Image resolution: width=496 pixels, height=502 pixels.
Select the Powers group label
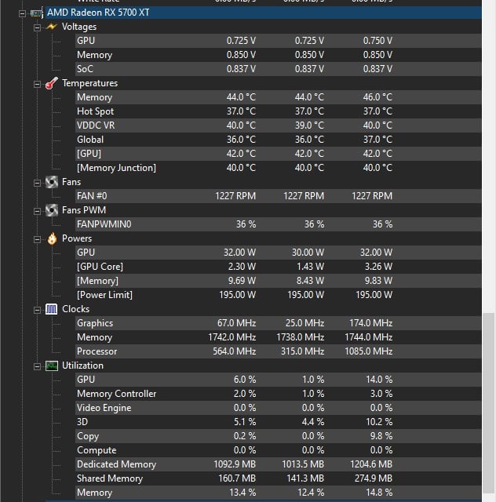[x=77, y=238]
